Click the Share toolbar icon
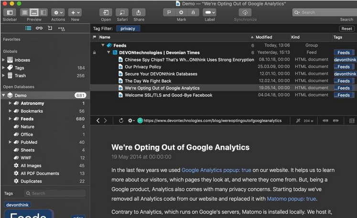357x218 pixels. [x=139, y=12]
